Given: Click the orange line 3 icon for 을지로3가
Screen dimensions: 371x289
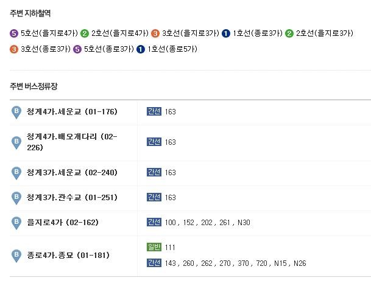Looking at the screenshot, I should tap(155, 33).
